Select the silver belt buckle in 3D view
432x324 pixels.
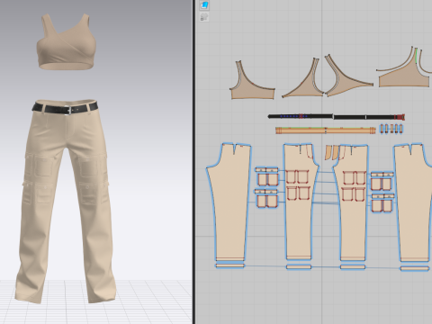(69, 110)
